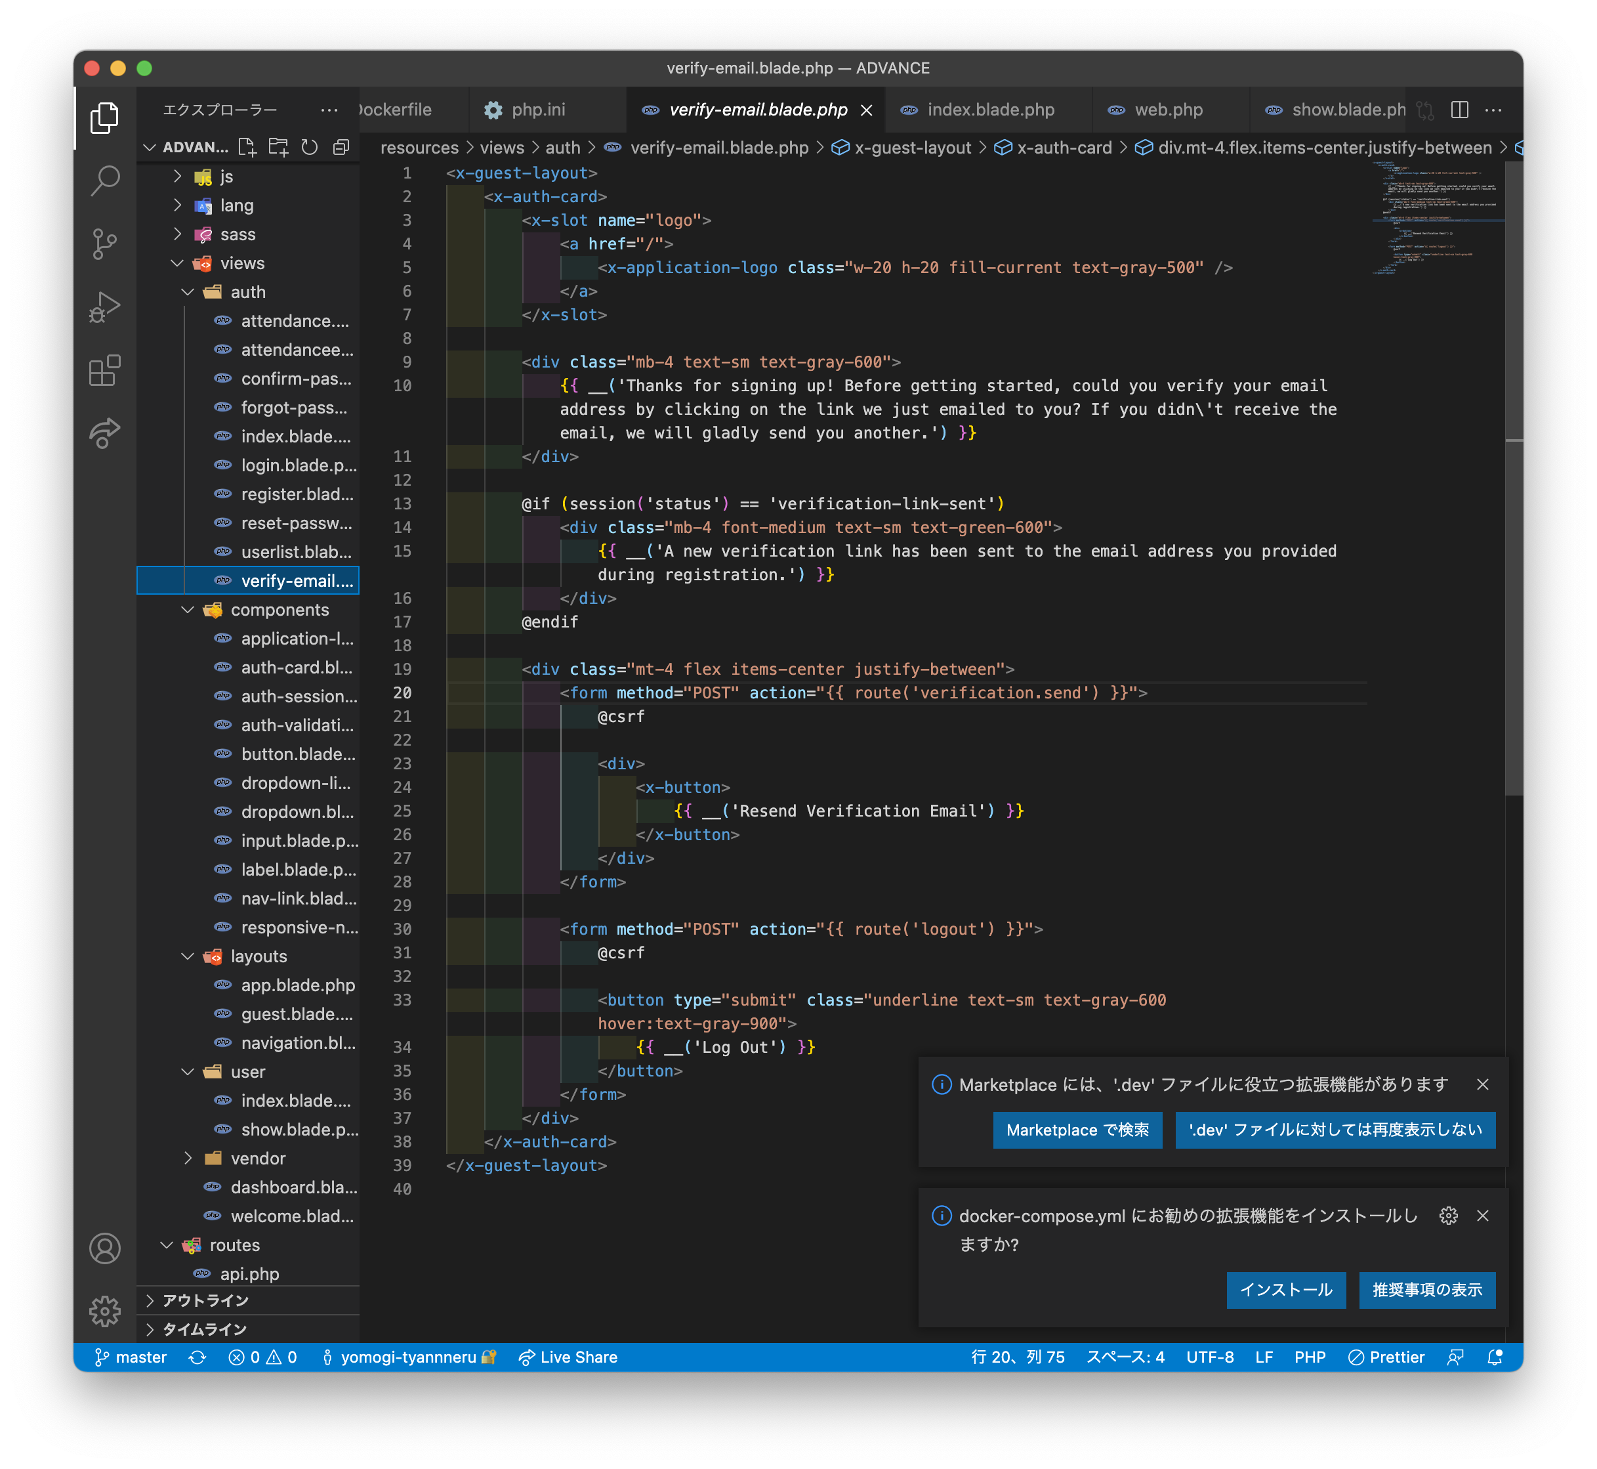This screenshot has height=1469, width=1597.
Task: Toggle Live Share in status bar
Action: (x=568, y=1357)
